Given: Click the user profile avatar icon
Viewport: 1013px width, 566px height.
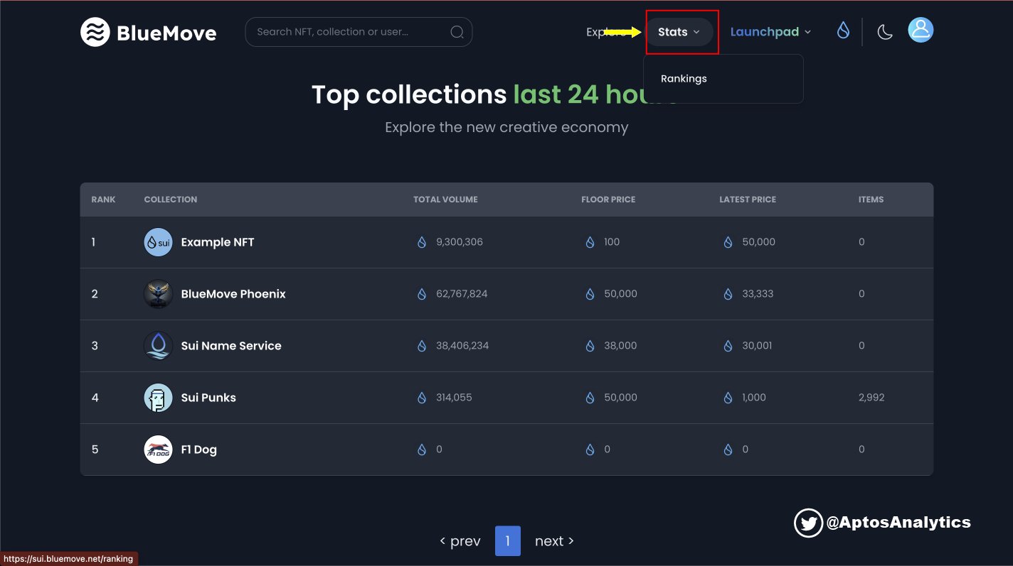Looking at the screenshot, I should pyautogui.click(x=921, y=30).
